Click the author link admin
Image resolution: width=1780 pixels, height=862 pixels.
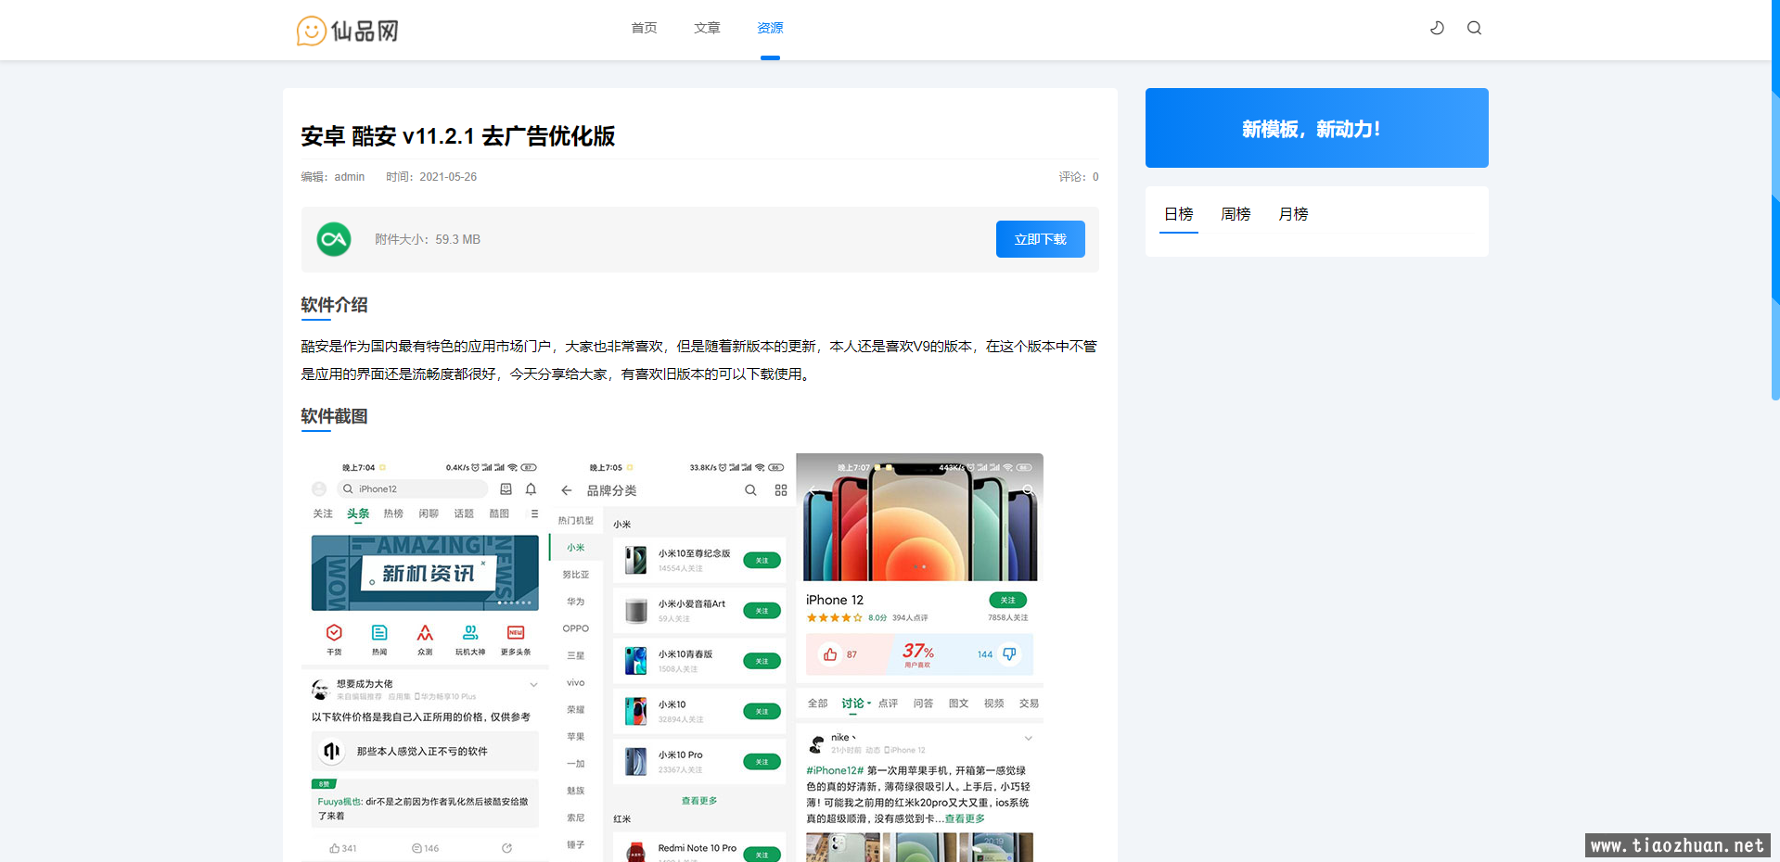click(350, 177)
